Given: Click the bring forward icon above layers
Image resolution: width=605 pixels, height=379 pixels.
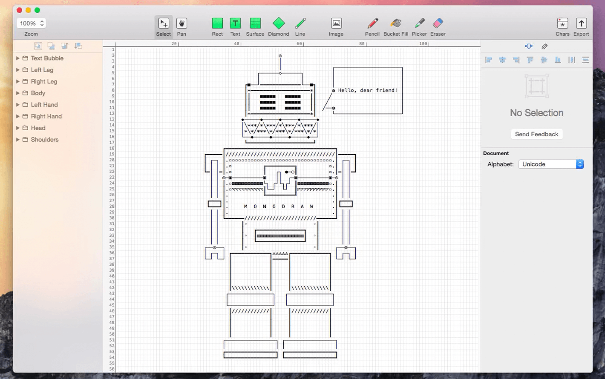Looking at the screenshot, I should pyautogui.click(x=64, y=46).
